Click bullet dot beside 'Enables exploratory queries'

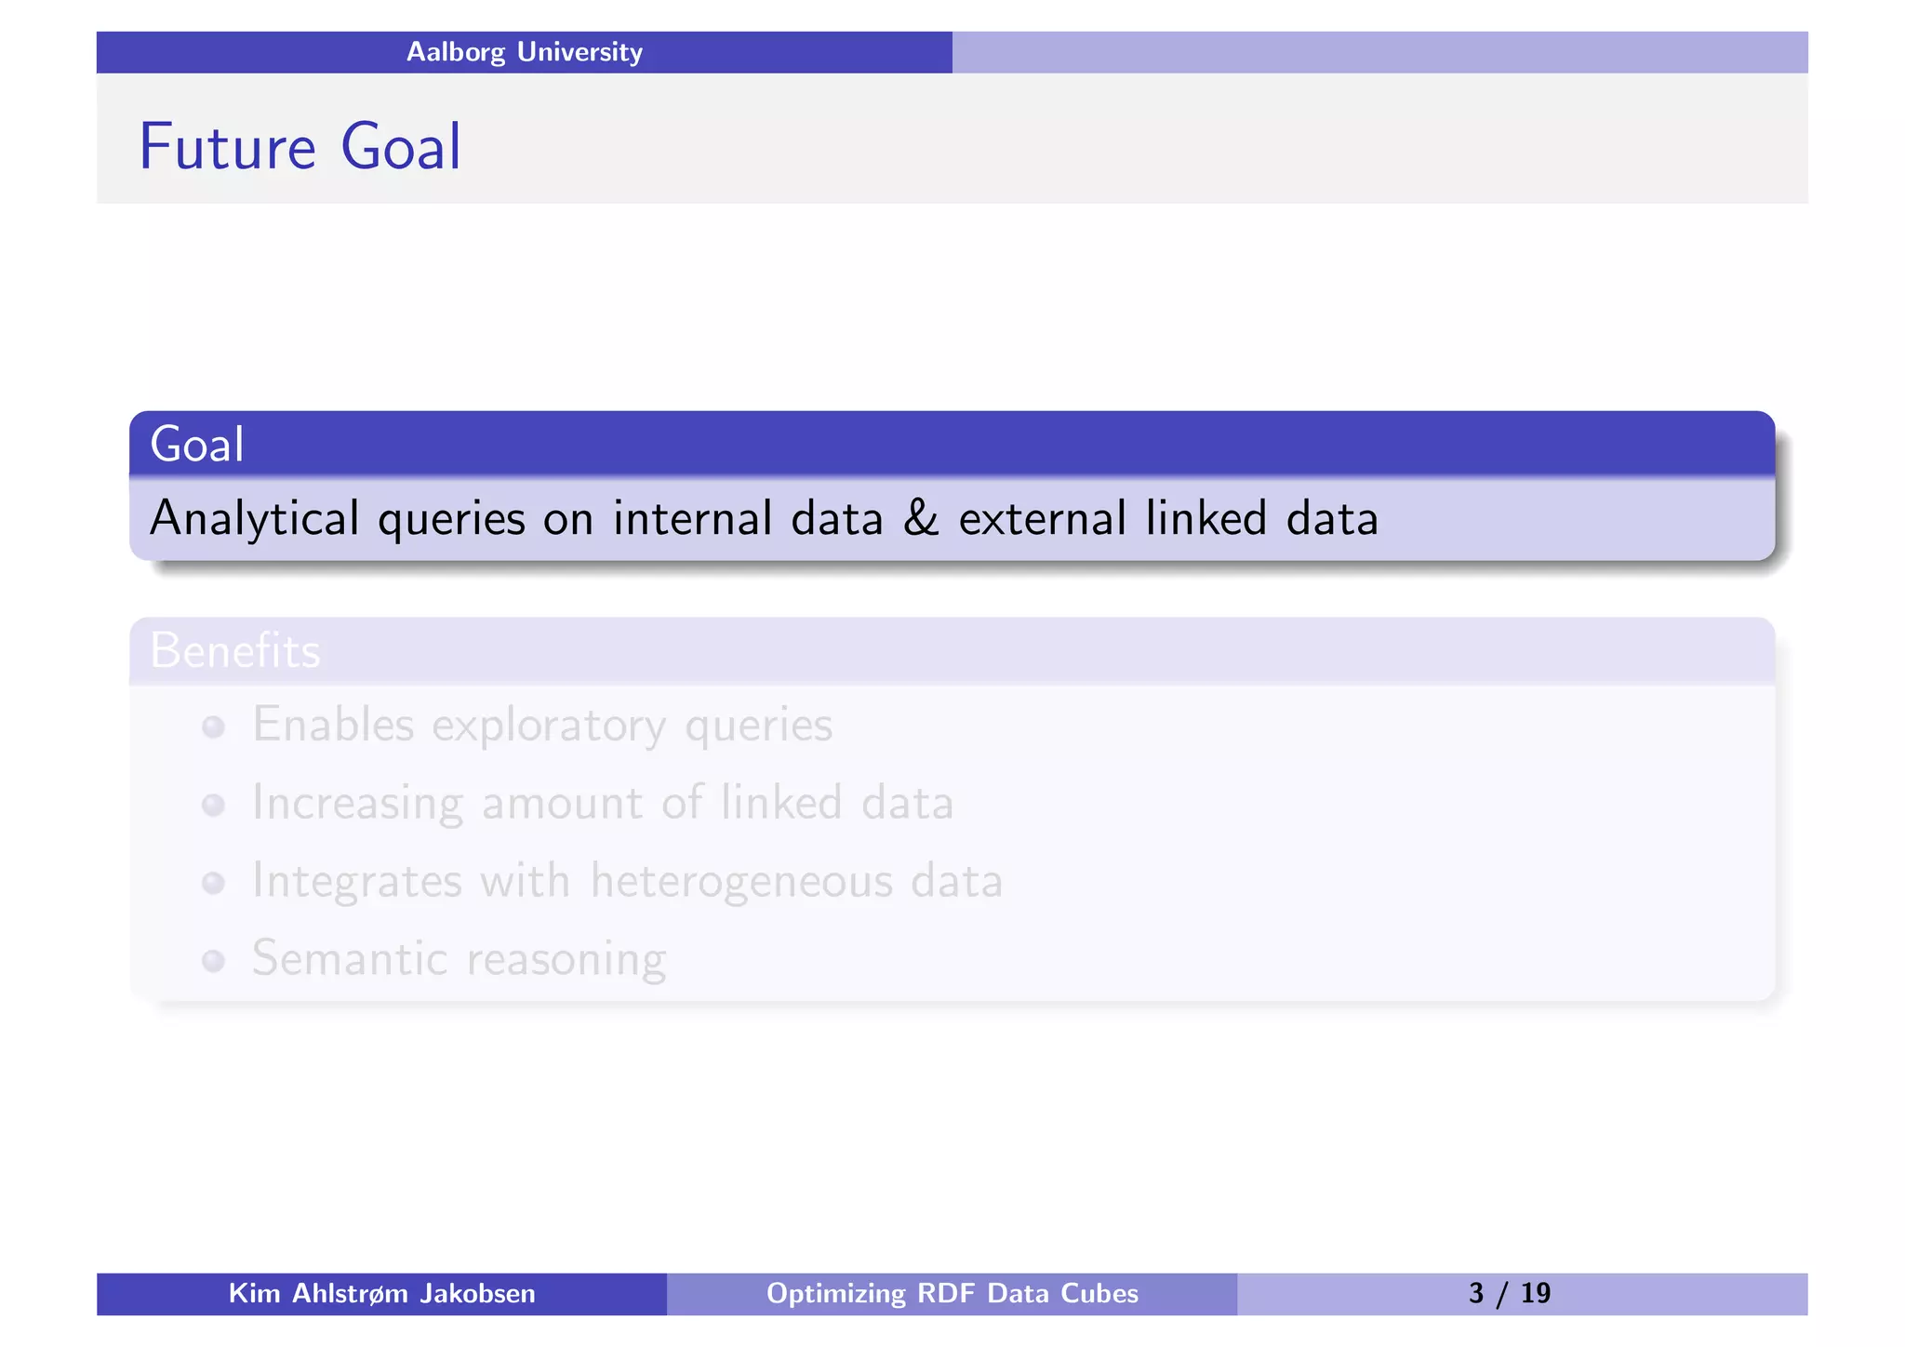click(214, 727)
